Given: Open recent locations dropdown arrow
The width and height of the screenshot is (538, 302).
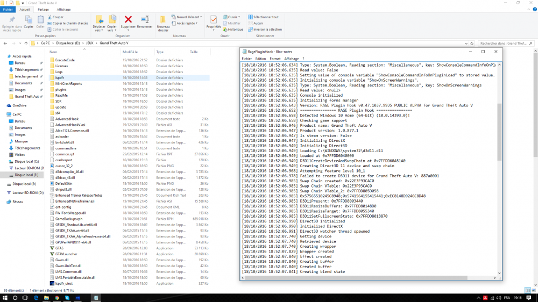Looking at the screenshot, I should point(20,43).
